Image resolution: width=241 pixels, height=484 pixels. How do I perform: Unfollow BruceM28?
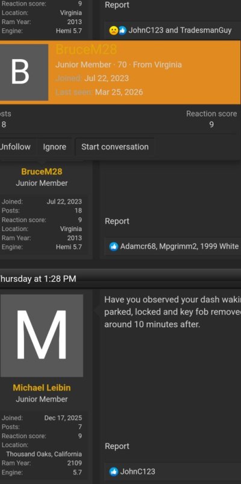point(15,147)
